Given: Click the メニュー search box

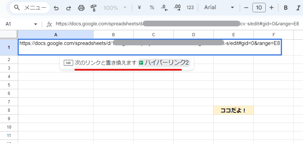Looking at the screenshot, I should (30, 8).
